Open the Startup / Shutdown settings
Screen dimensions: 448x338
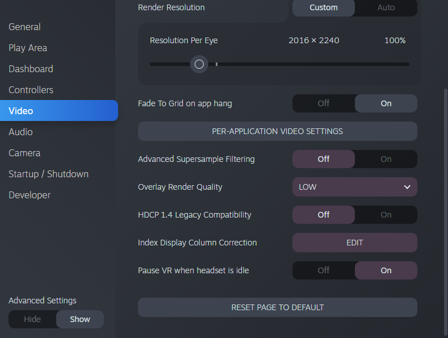pyautogui.click(x=49, y=174)
